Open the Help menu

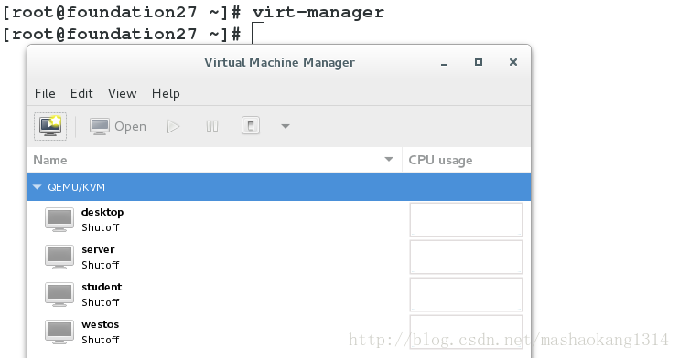tap(166, 94)
